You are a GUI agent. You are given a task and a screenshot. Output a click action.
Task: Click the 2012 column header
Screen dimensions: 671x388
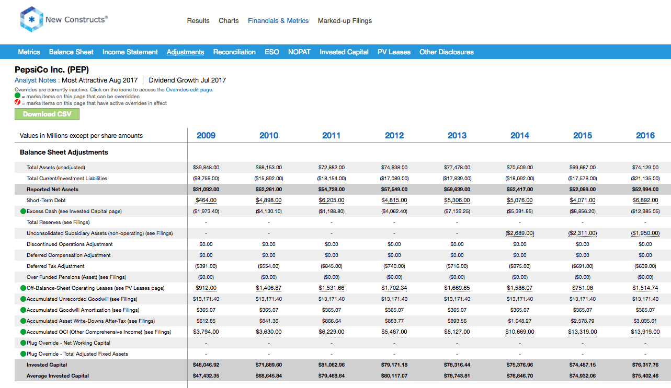pyautogui.click(x=394, y=136)
